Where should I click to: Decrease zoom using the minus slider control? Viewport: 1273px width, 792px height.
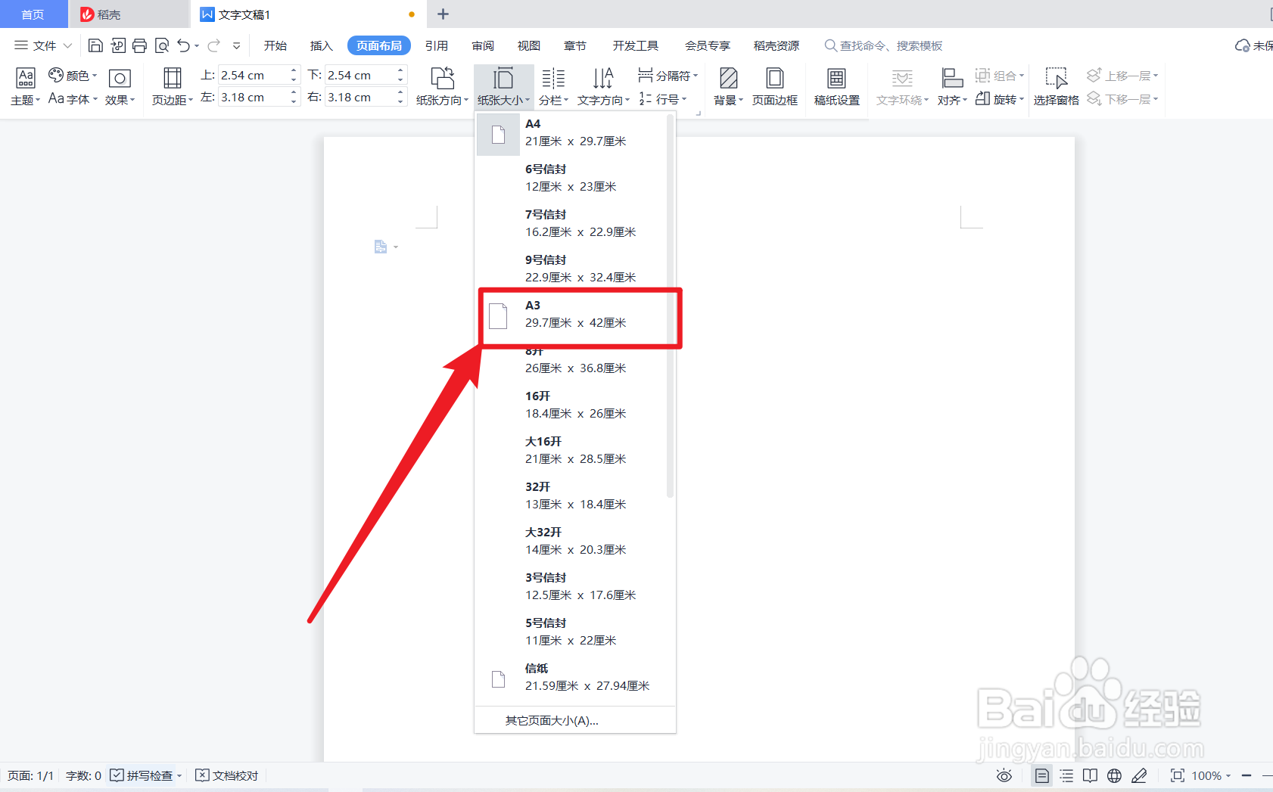point(1246,775)
